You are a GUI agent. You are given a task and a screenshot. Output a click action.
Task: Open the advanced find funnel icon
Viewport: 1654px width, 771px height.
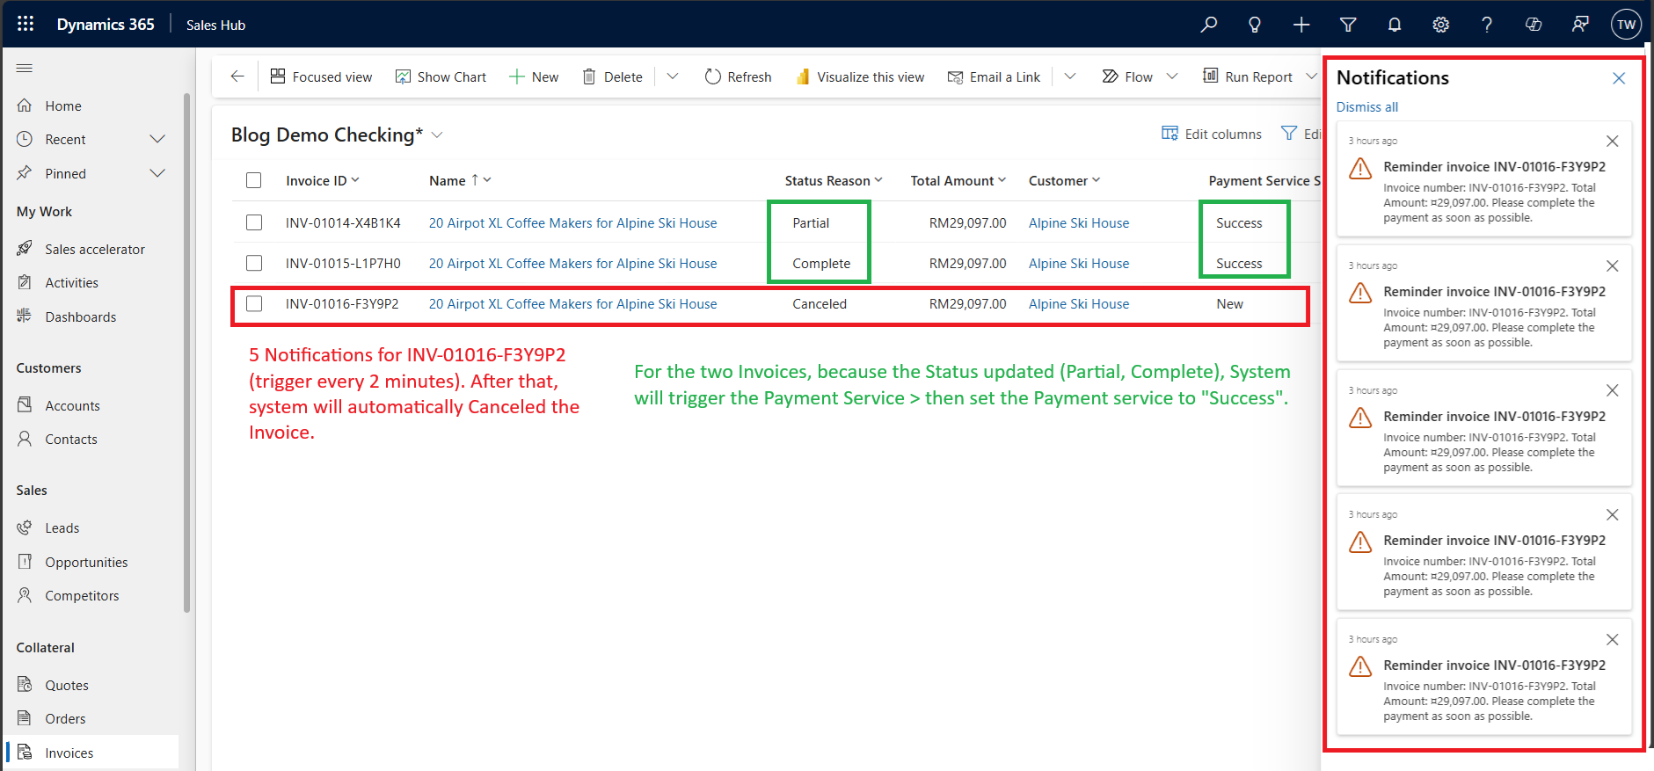point(1348,25)
